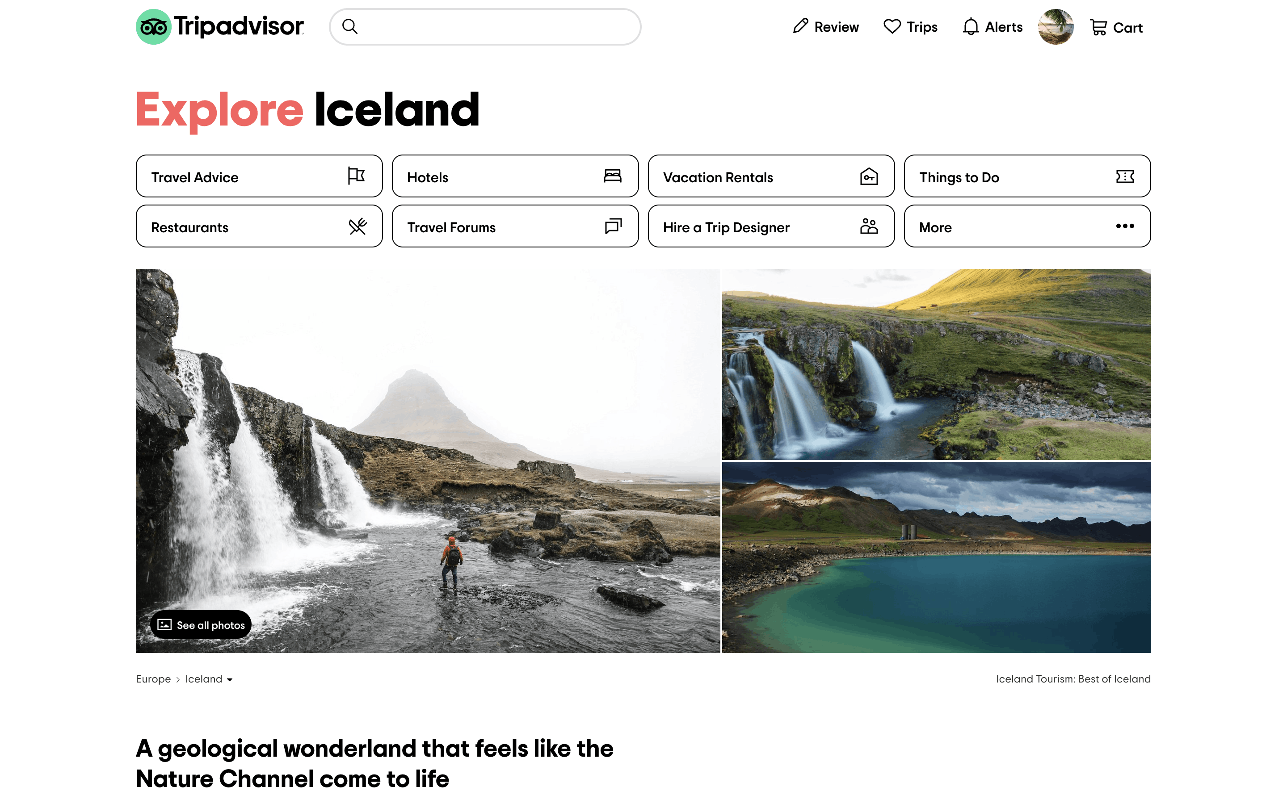Viewport: 1287px width, 804px height.
Task: Go to the Vacation Rentals section
Action: [771, 176]
